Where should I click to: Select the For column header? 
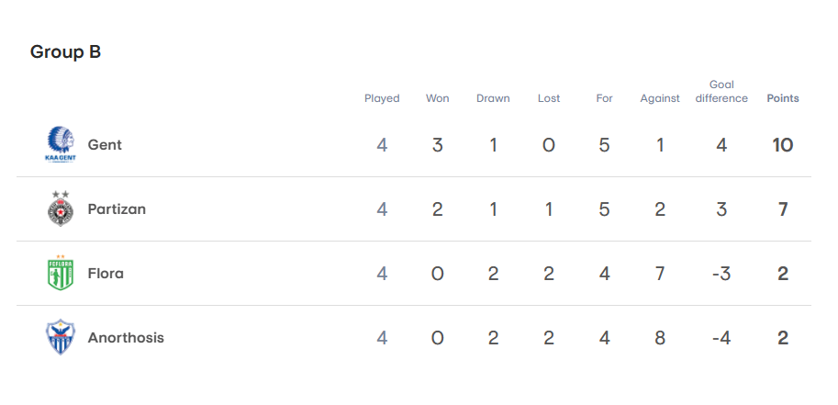click(605, 98)
